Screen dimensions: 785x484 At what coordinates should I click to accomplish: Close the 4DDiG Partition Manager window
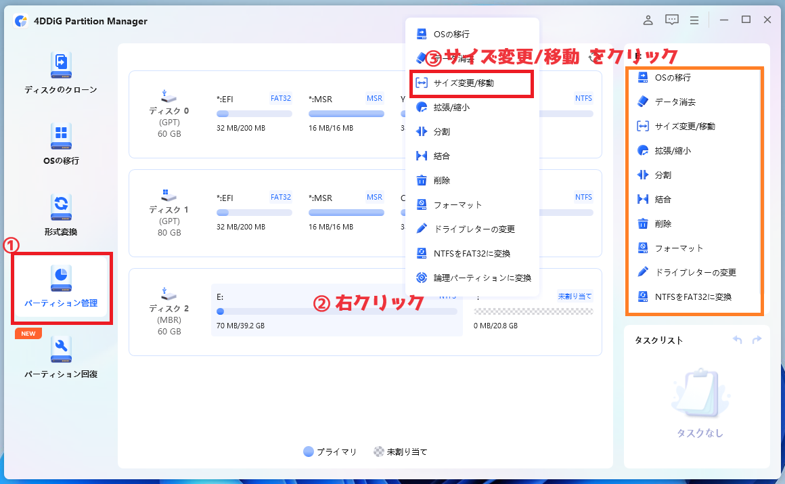767,20
